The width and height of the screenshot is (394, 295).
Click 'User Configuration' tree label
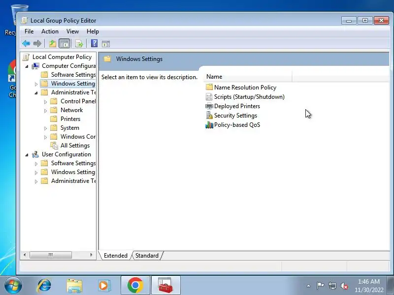66,154
